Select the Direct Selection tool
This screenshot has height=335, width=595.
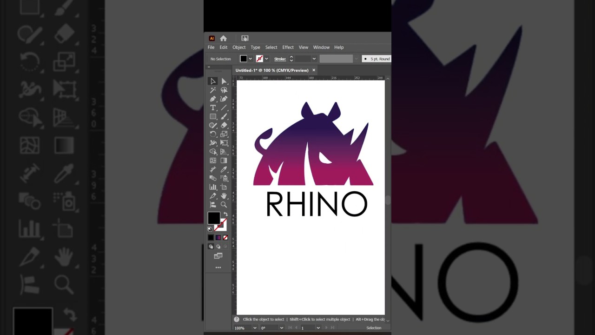224,81
